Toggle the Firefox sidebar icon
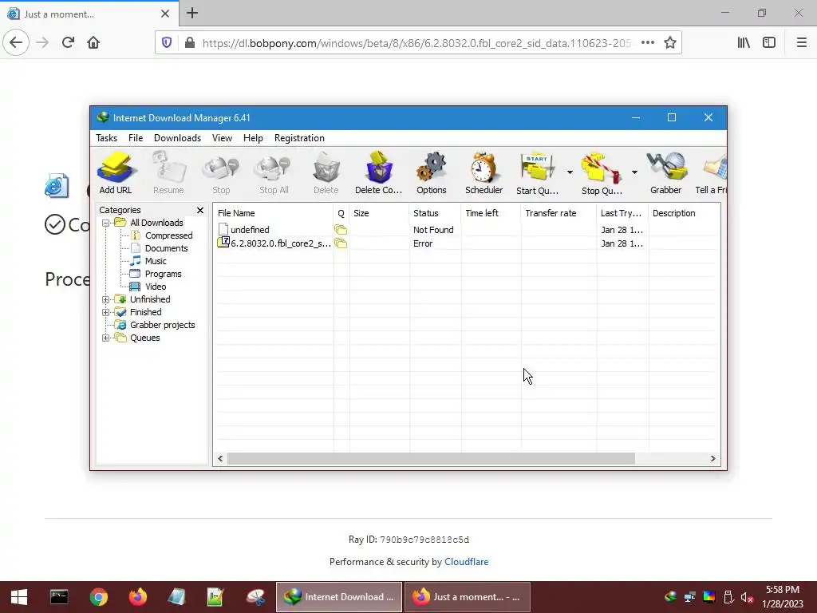The height and width of the screenshot is (613, 817). coord(769,43)
